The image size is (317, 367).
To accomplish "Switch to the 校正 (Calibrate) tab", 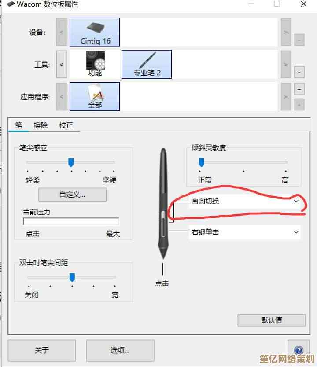I will (66, 125).
